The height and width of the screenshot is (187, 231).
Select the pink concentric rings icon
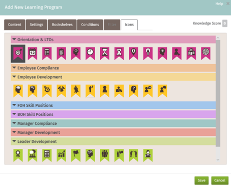pos(206,54)
